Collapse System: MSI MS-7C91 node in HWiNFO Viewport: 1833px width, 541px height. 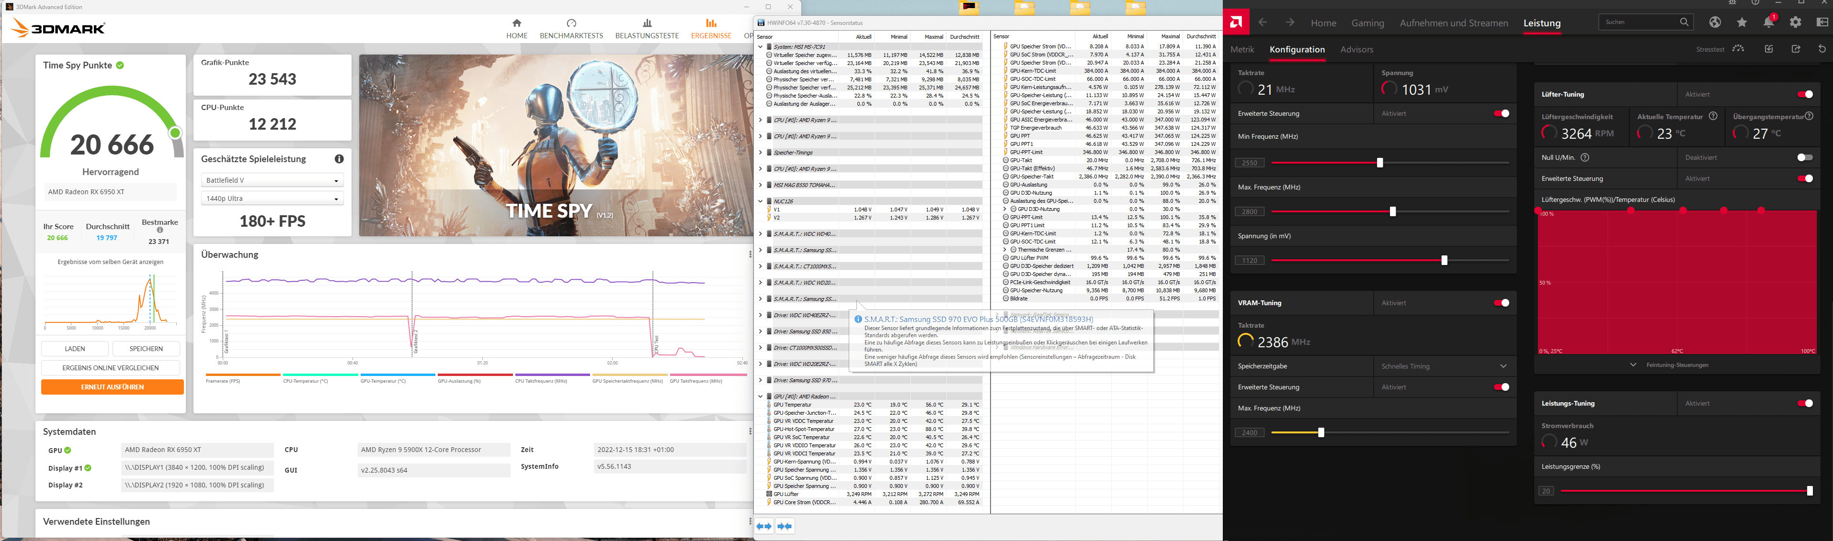pyautogui.click(x=760, y=47)
